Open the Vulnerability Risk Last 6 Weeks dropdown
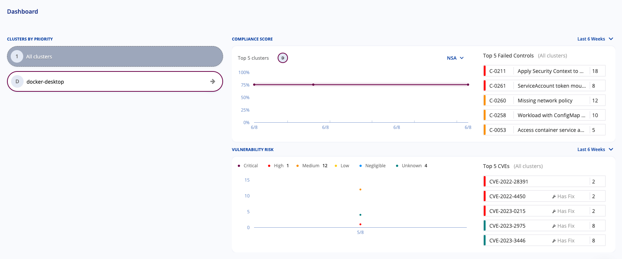The image size is (622, 259). (x=595, y=150)
